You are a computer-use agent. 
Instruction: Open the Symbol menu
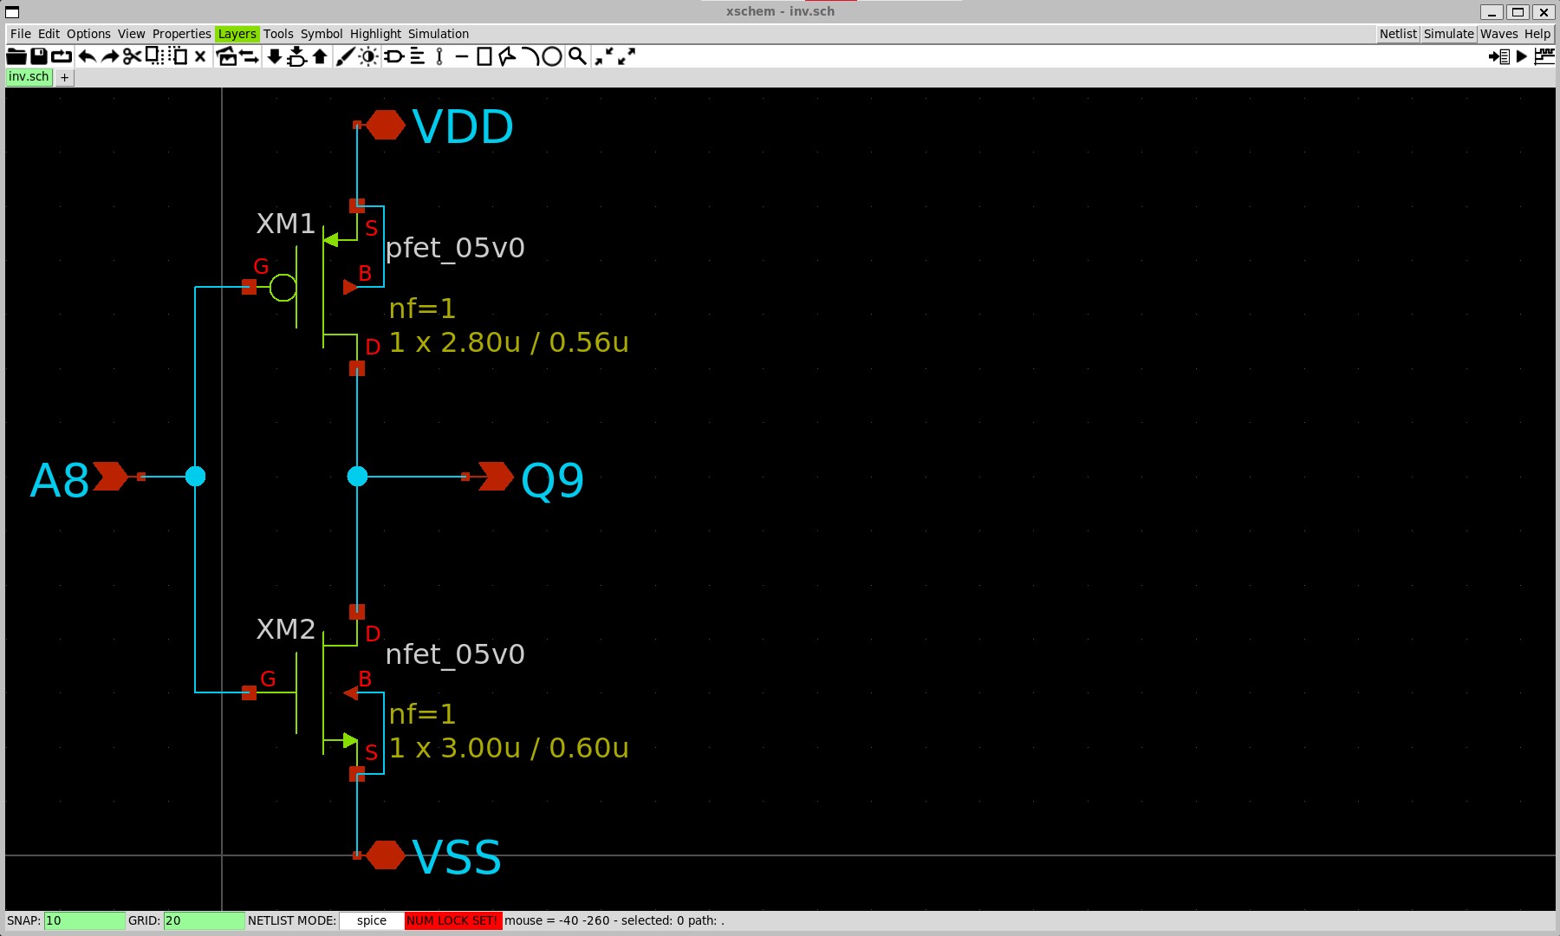(x=322, y=34)
